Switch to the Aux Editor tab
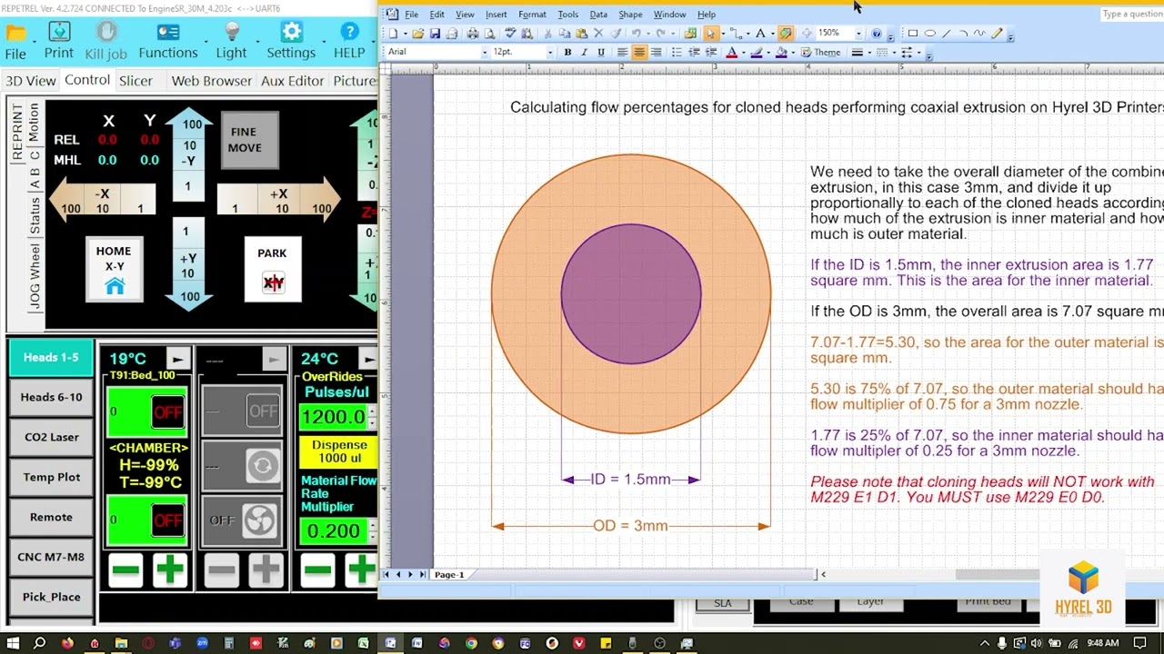The height and width of the screenshot is (654, 1164). click(x=292, y=81)
